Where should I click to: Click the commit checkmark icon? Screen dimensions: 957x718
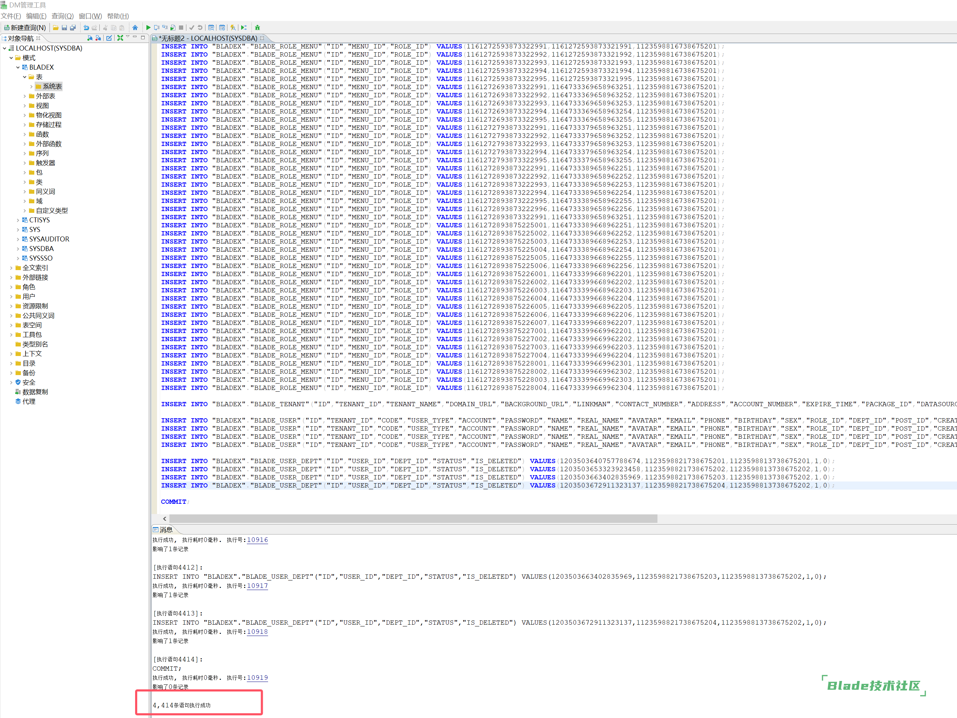click(x=192, y=28)
